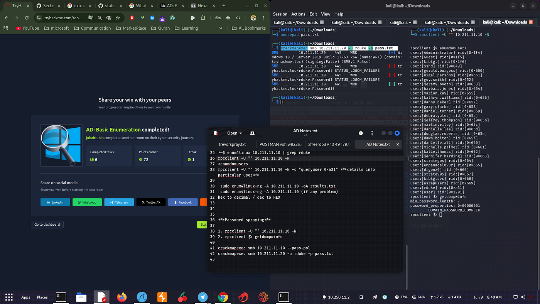
Task: Expand the arrow beside Open in text editor
Action: pyautogui.click(x=241, y=133)
